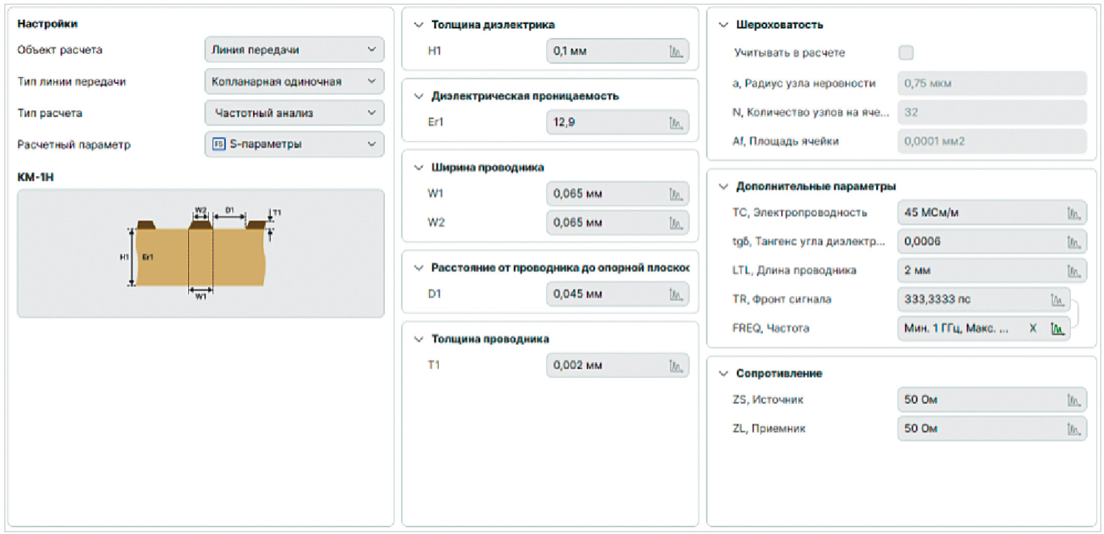Click the KM-1H label
Screen dimensions: 1104x534
pos(35,177)
